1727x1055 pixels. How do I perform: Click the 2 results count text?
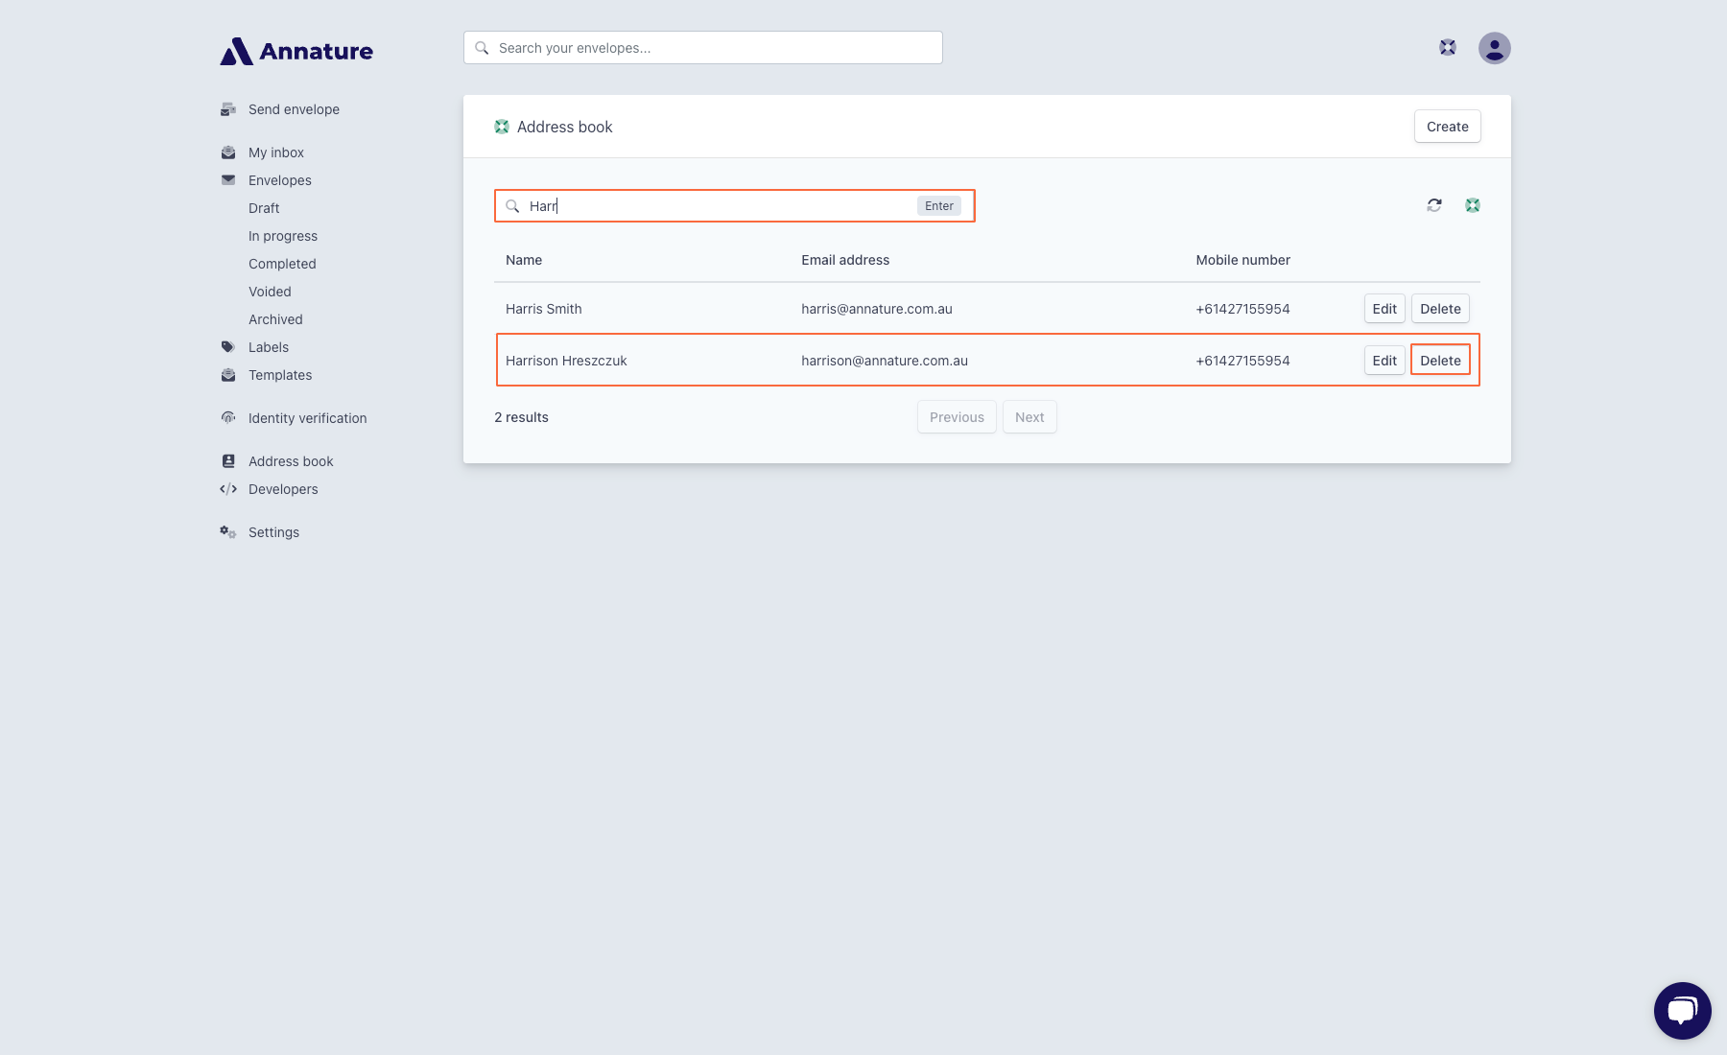point(521,417)
